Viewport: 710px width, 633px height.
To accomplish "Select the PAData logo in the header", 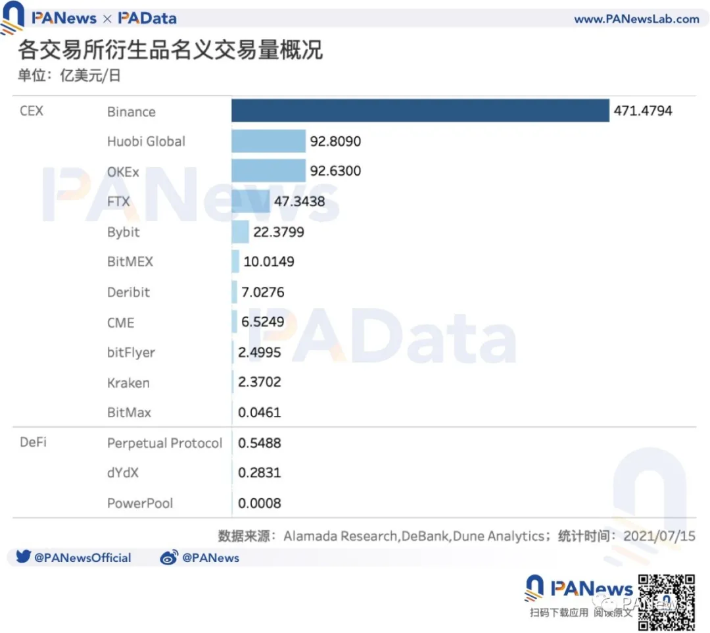I will pos(146,18).
